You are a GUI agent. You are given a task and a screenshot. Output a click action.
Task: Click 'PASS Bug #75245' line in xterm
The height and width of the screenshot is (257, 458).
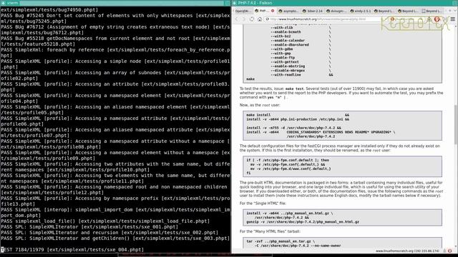click(115, 19)
